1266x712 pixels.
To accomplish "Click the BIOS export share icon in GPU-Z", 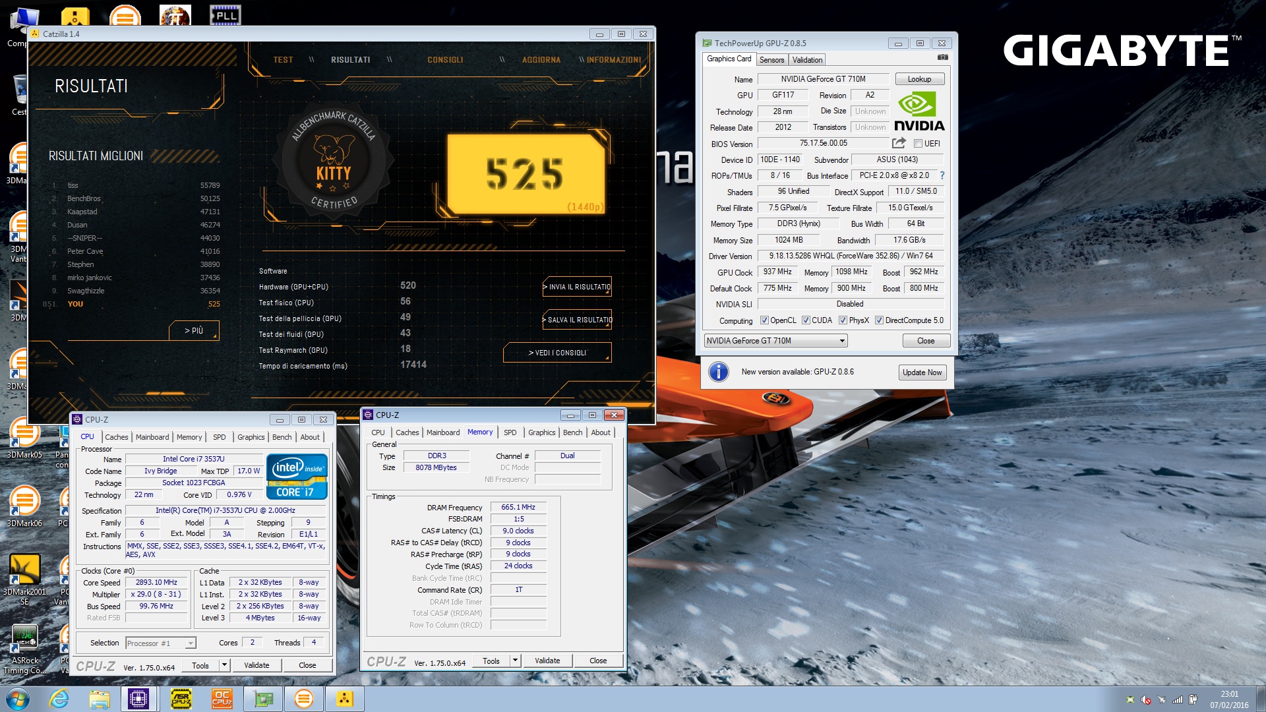I will point(899,143).
